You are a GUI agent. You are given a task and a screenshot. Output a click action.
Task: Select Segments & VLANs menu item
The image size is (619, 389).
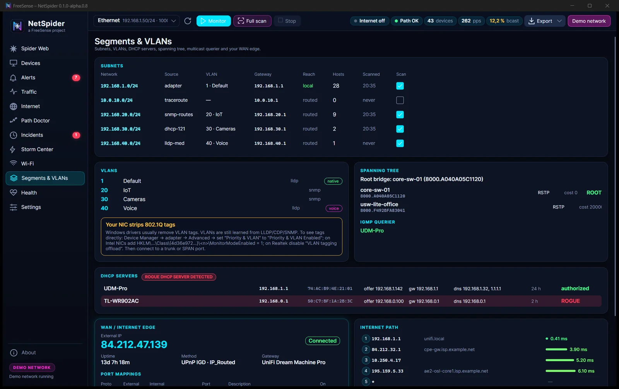45,178
